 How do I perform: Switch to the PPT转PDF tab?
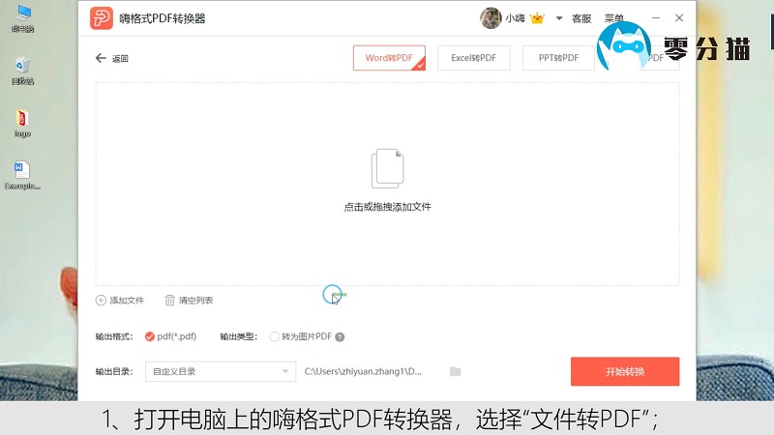(x=558, y=58)
